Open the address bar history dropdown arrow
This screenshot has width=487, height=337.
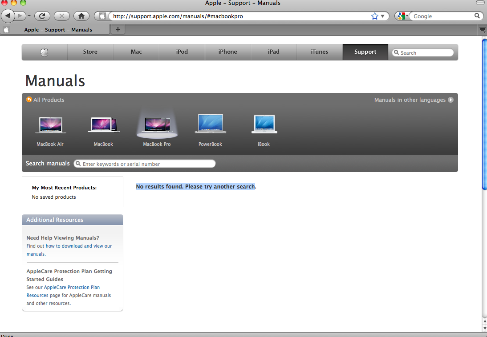pos(383,16)
